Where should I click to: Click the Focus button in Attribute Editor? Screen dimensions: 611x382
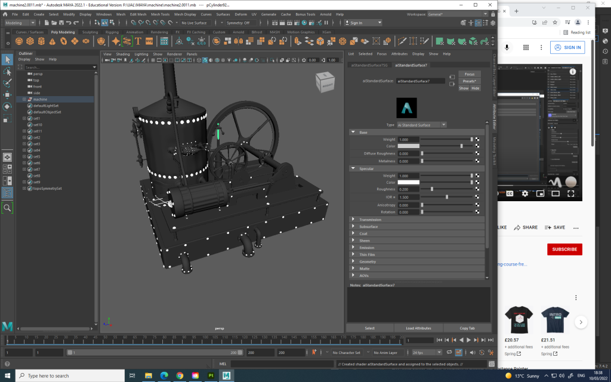tap(470, 74)
